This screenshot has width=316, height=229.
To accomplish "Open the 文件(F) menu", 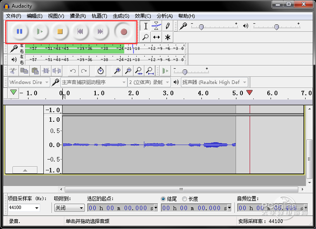I will click(14, 16).
